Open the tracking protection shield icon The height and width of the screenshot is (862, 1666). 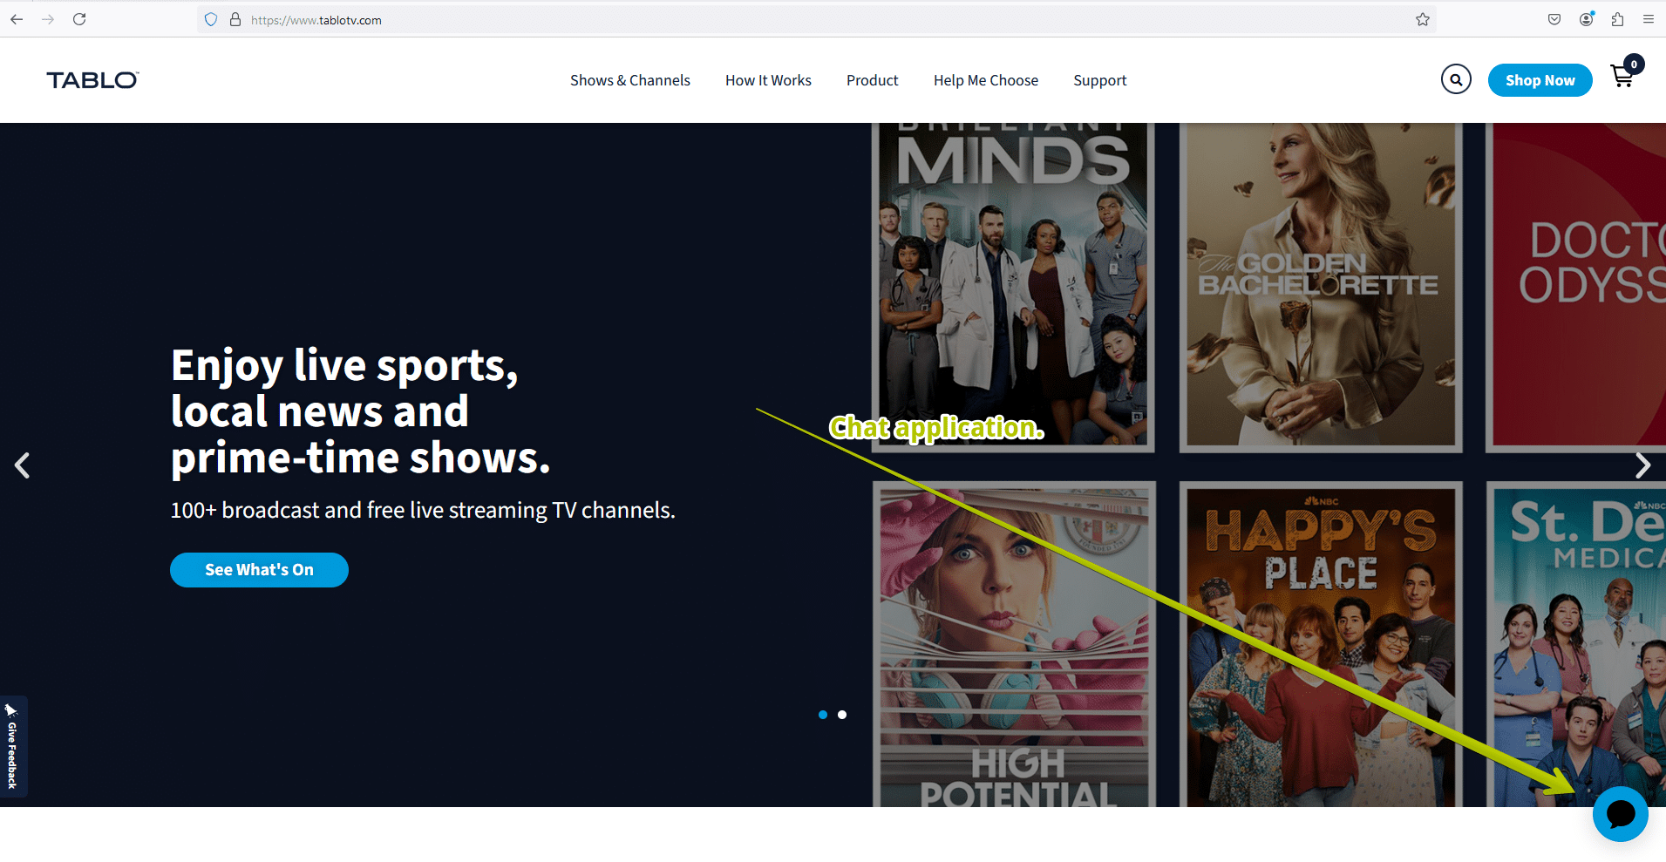tap(209, 19)
